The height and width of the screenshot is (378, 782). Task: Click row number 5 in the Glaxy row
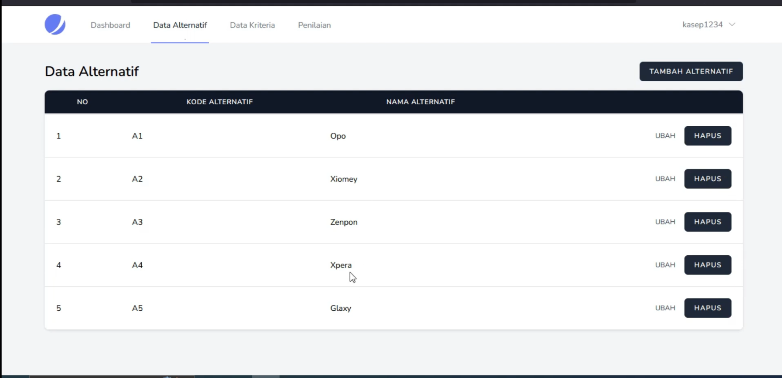[58, 308]
